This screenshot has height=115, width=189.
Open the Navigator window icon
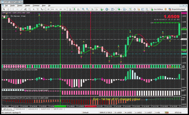point(138,9)
